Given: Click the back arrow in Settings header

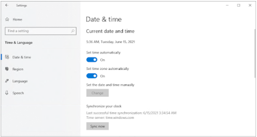Looking at the screenshot, I should (7, 6).
